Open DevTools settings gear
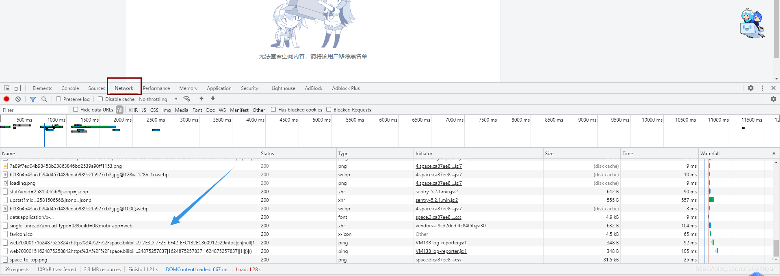 [751, 88]
